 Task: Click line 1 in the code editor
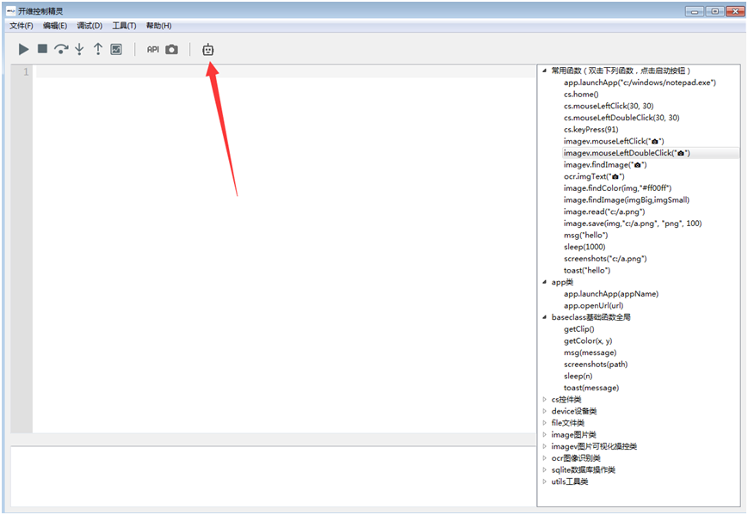pyautogui.click(x=285, y=72)
